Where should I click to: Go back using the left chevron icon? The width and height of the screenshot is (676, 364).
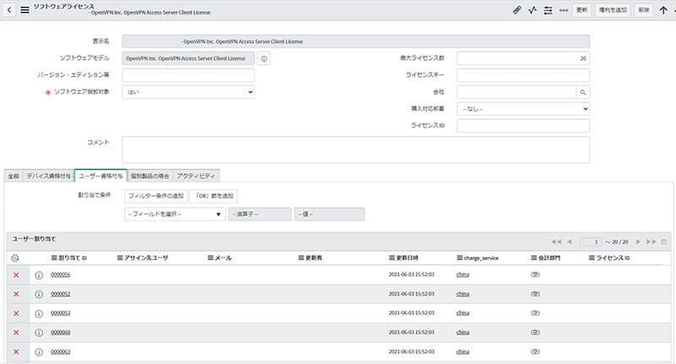(x=9, y=9)
